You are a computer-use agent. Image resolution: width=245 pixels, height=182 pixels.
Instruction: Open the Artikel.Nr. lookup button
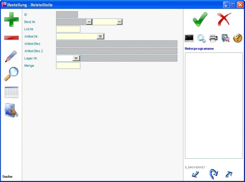click(100, 36)
